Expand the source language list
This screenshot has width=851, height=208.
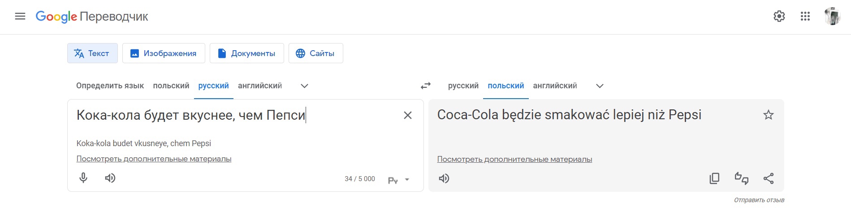click(x=304, y=86)
